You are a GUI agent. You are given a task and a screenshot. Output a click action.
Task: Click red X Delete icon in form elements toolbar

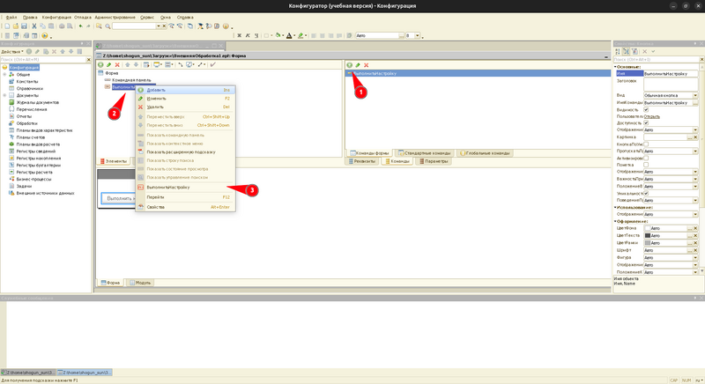coord(117,64)
